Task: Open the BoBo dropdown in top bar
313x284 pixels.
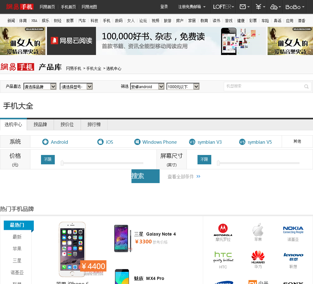Action: click(x=295, y=7)
